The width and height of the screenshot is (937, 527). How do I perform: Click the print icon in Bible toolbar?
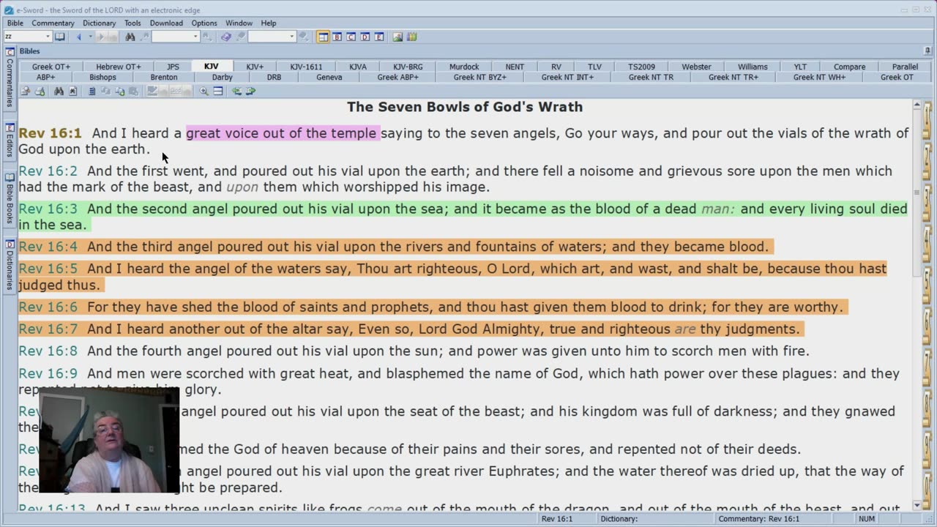tap(40, 91)
